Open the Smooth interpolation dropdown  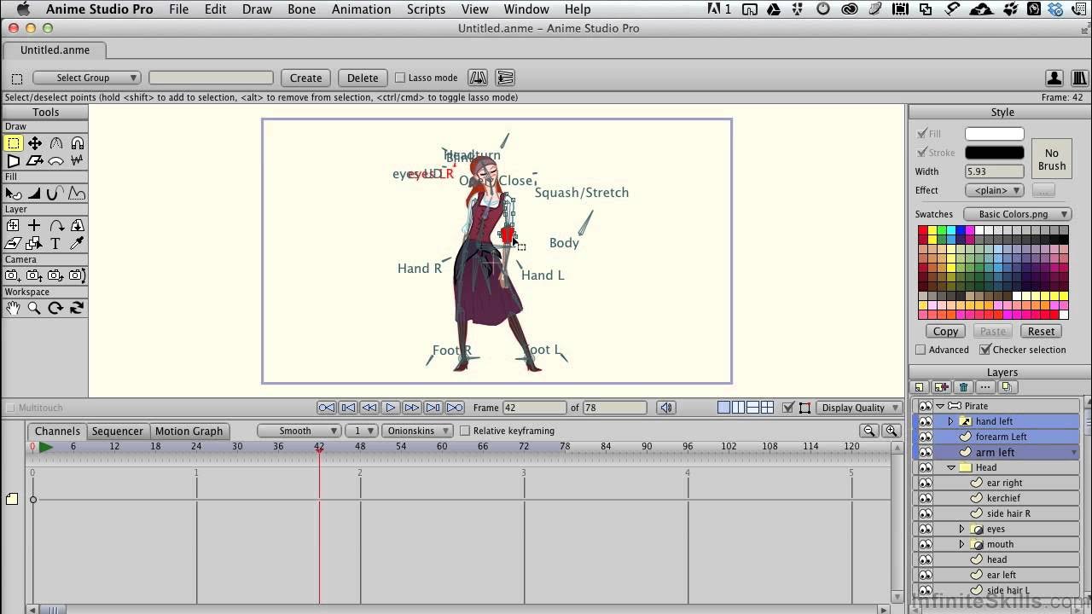pos(299,431)
